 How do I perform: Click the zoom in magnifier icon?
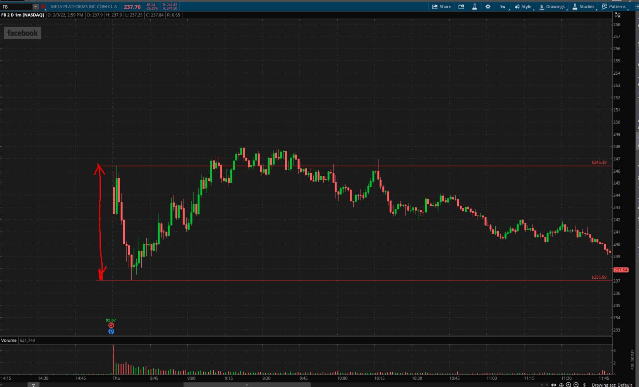coord(569,385)
